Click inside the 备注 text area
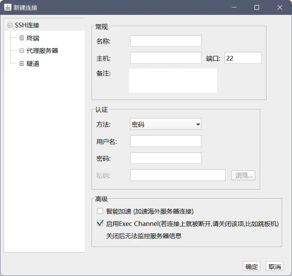This screenshot has width=292, height=276. pos(173,81)
